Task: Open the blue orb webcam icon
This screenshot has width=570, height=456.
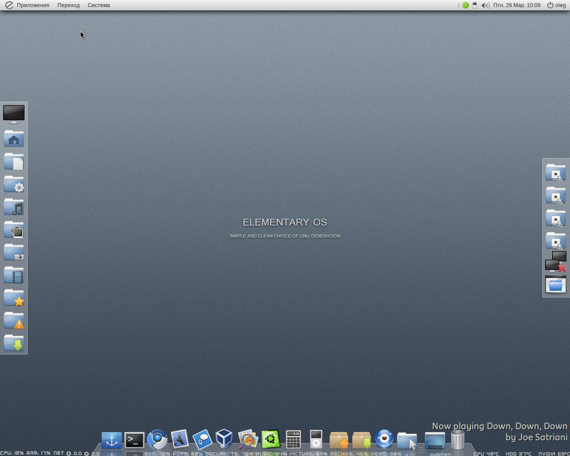Action: 384,440
